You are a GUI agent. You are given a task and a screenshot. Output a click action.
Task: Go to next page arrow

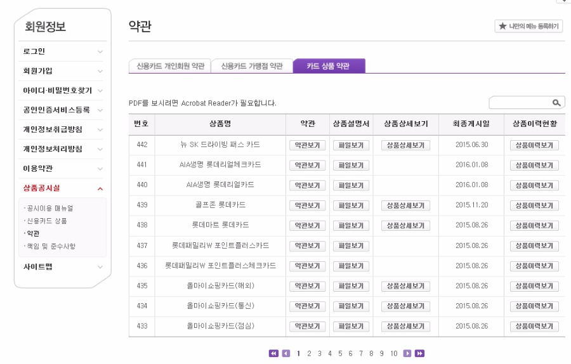tap(407, 353)
